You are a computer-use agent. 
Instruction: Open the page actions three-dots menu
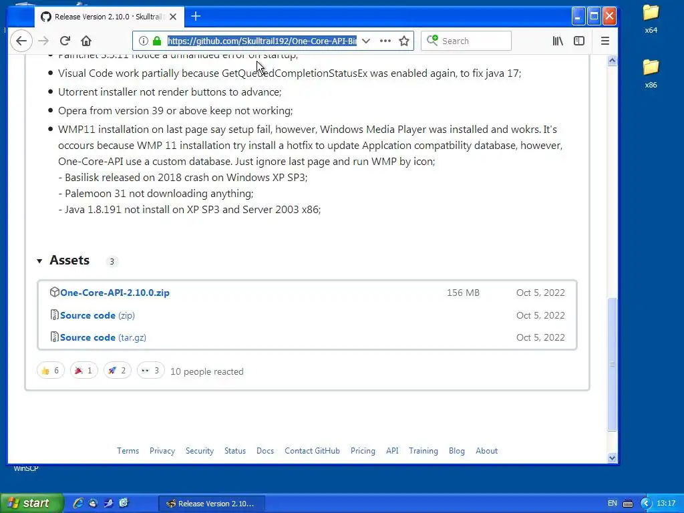[x=385, y=41]
